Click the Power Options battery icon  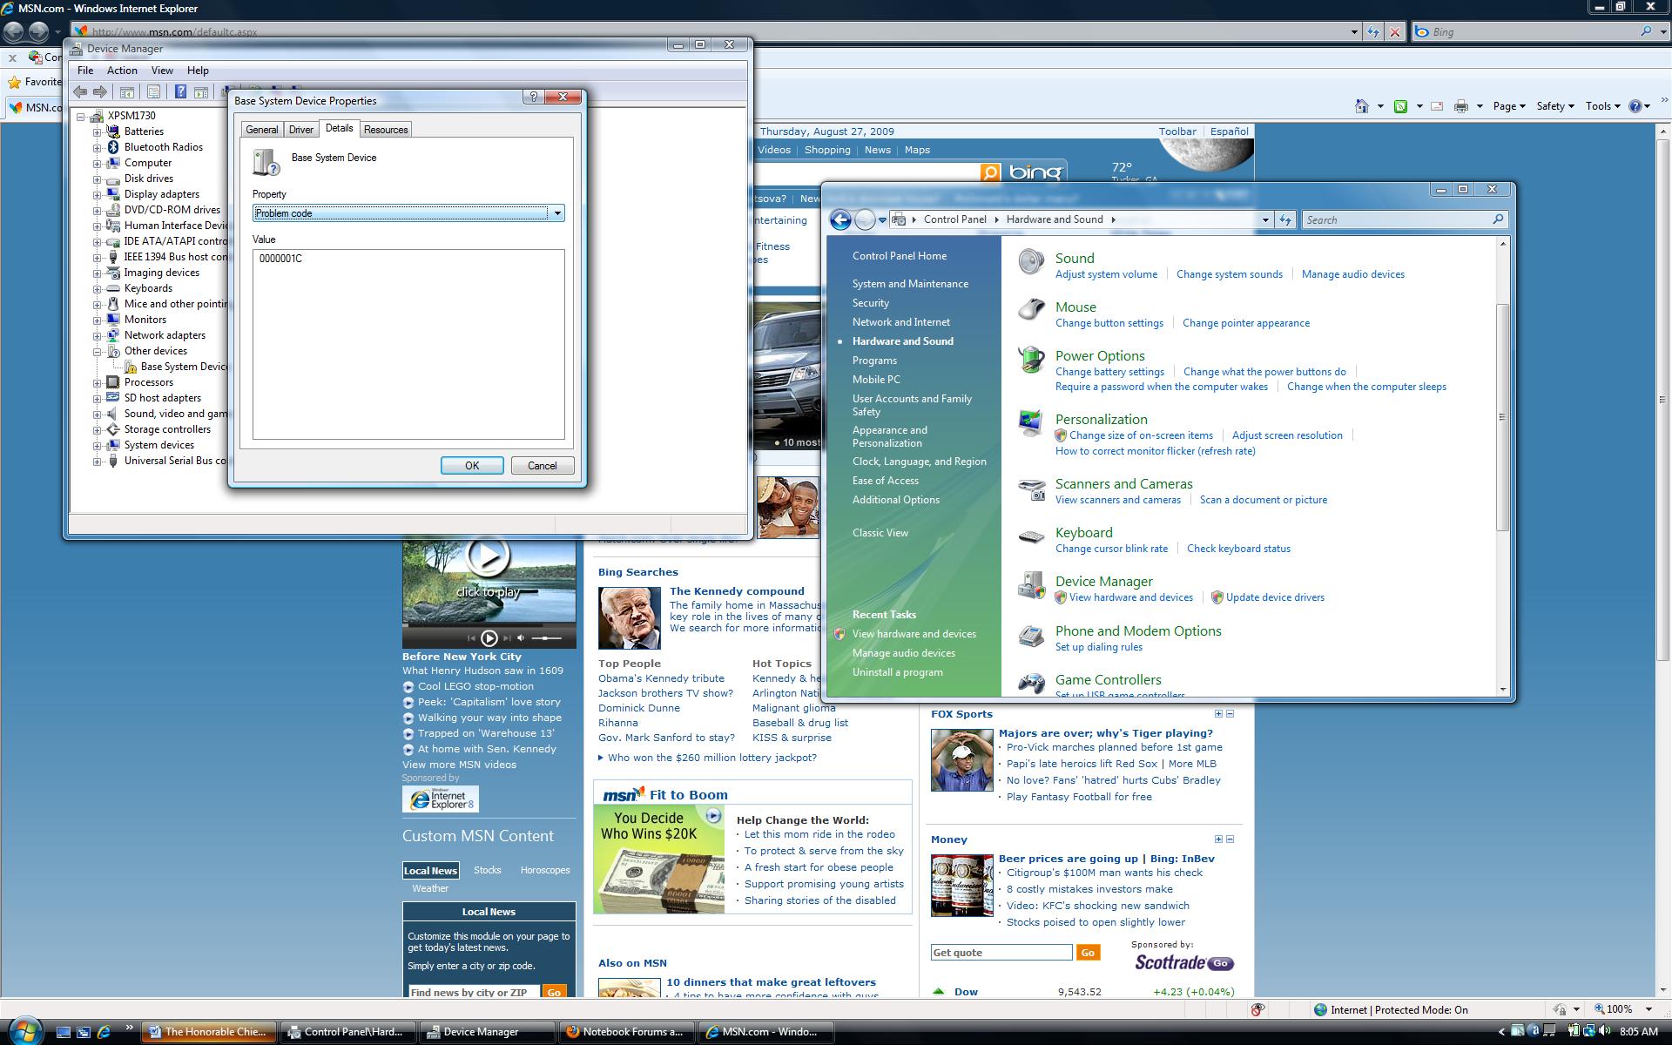tap(1031, 359)
